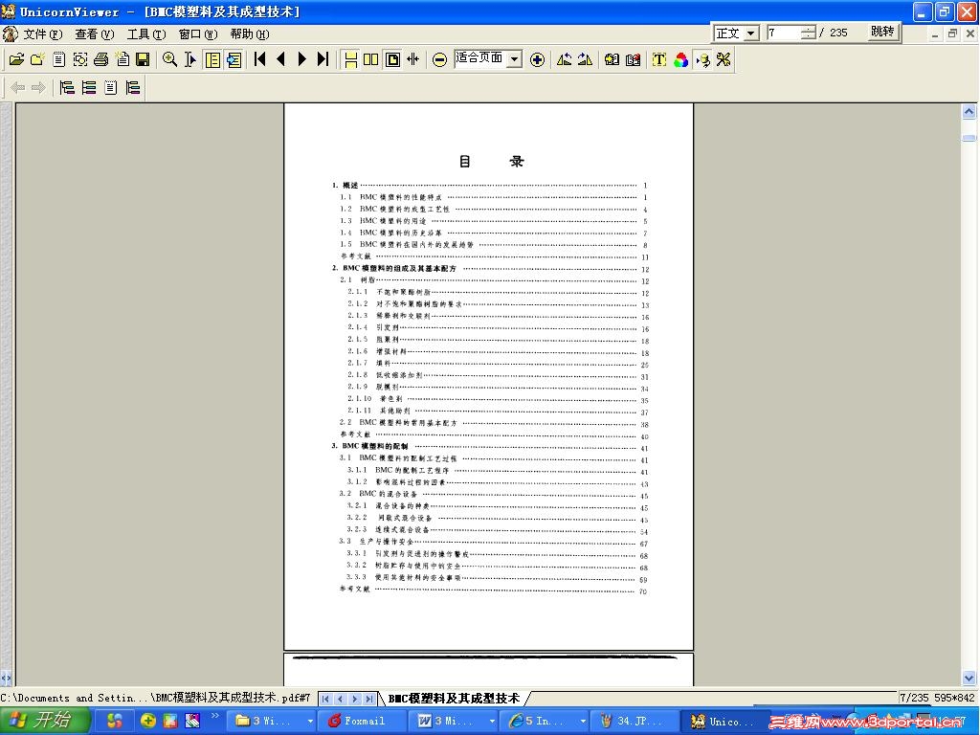980x735 pixels.
Task: Navigate back with the left arrow
Action: pos(17,87)
